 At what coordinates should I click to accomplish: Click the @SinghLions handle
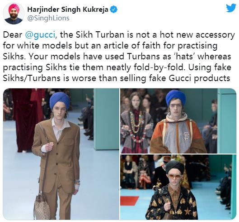click(x=48, y=18)
